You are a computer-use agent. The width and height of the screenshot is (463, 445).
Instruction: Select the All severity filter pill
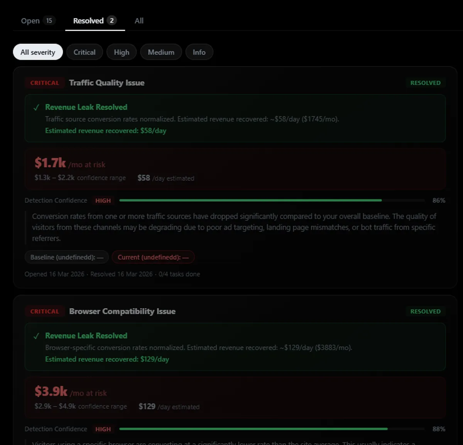tap(37, 52)
